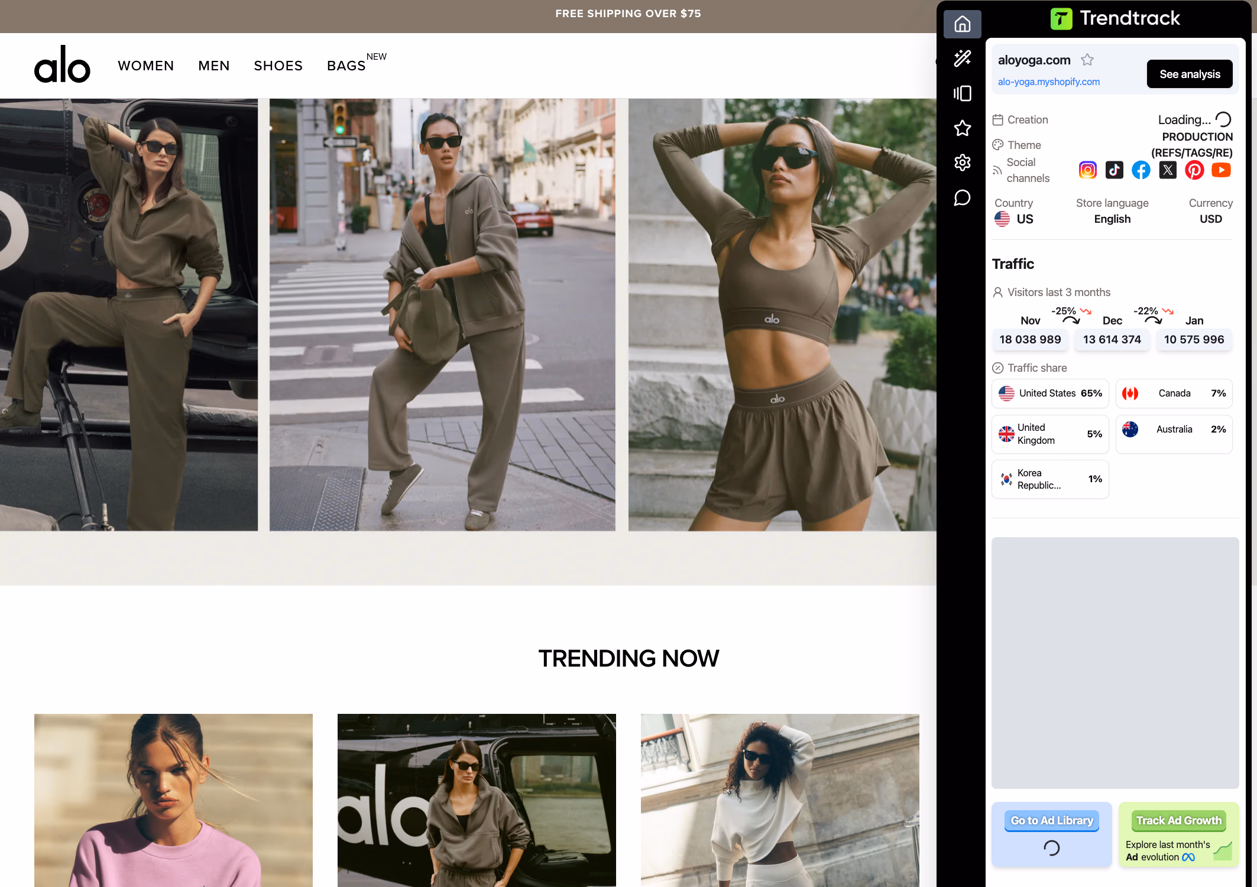The image size is (1257, 887).
Task: Open the X social channel
Action: [1167, 170]
